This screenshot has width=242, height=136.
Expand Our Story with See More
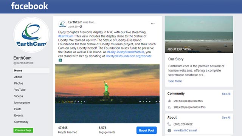(x=175, y=81)
